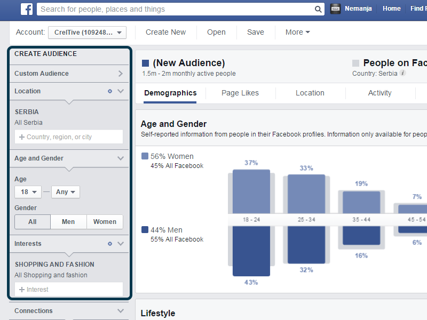Click the add Interest input field

[x=69, y=289]
